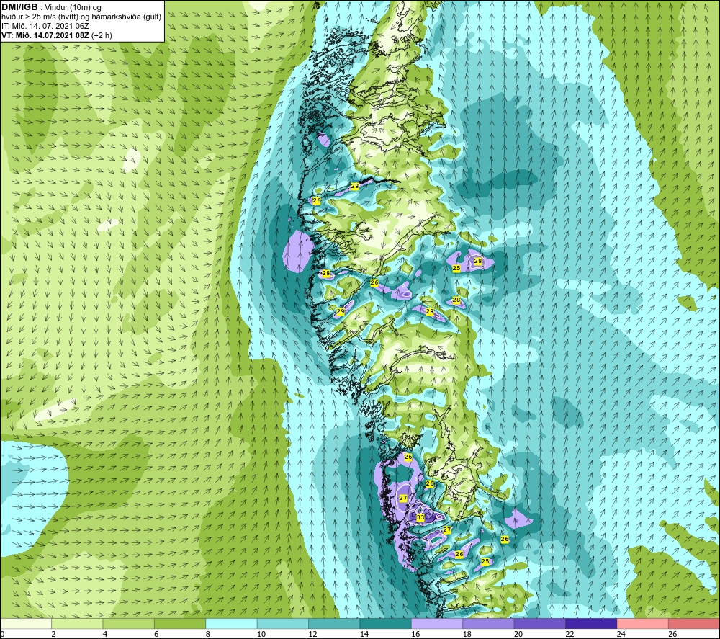The image size is (720, 639).
Task: Click the scale number 12 below the colorbar
Action: (x=312, y=635)
